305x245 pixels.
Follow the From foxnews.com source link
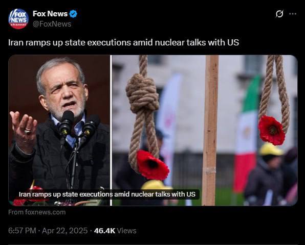[x=37, y=212]
